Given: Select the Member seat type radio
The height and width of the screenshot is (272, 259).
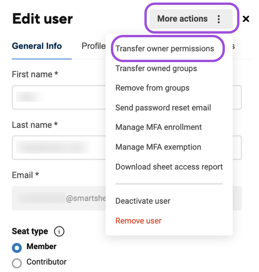Looking at the screenshot, I should [17, 248].
